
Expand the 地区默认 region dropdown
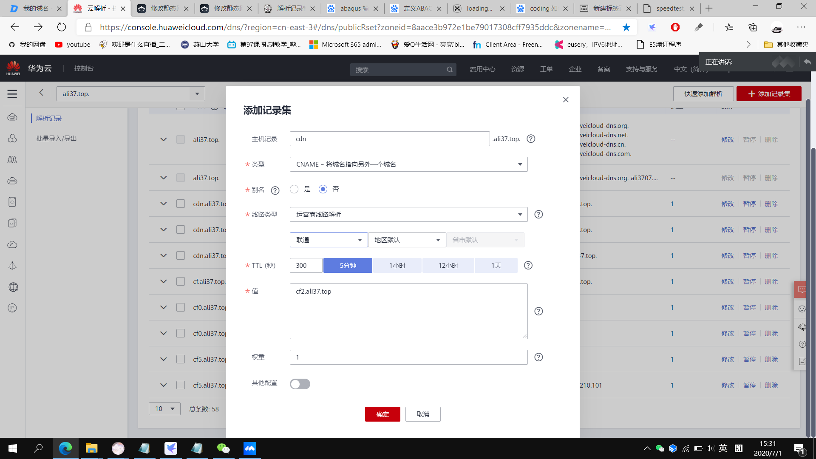(407, 240)
